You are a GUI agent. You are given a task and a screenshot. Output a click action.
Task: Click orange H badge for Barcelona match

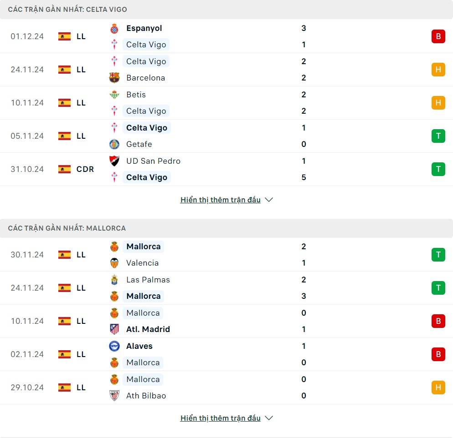pos(438,70)
